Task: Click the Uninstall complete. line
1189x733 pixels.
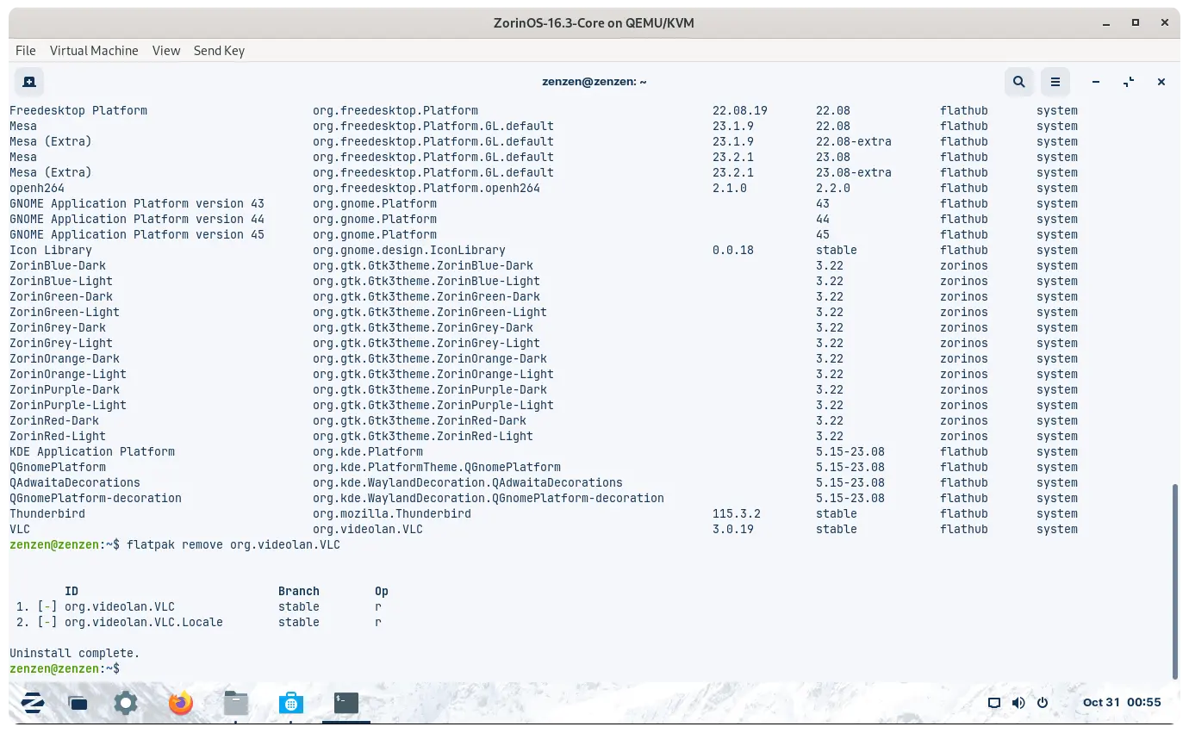Action: [x=75, y=654]
